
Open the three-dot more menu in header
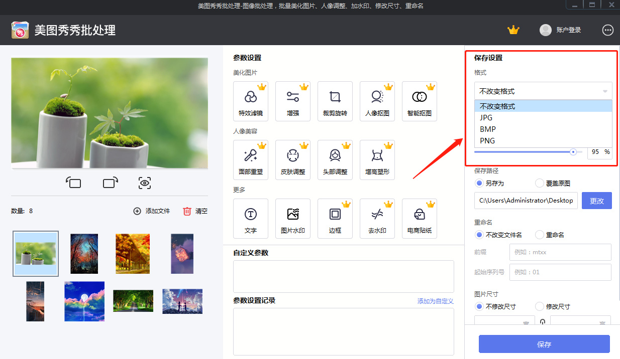(x=608, y=30)
